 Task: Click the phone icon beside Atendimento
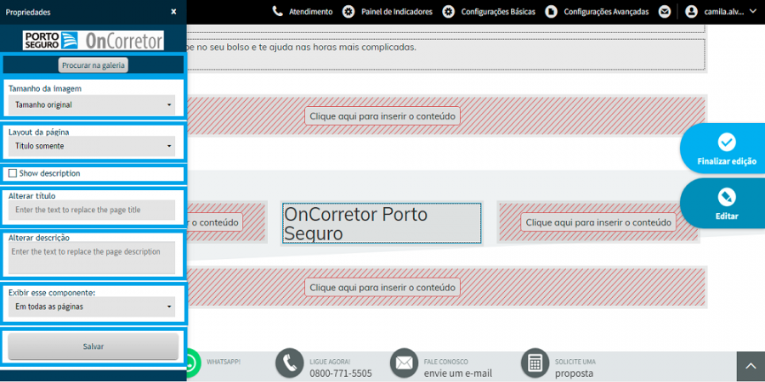[278, 12]
